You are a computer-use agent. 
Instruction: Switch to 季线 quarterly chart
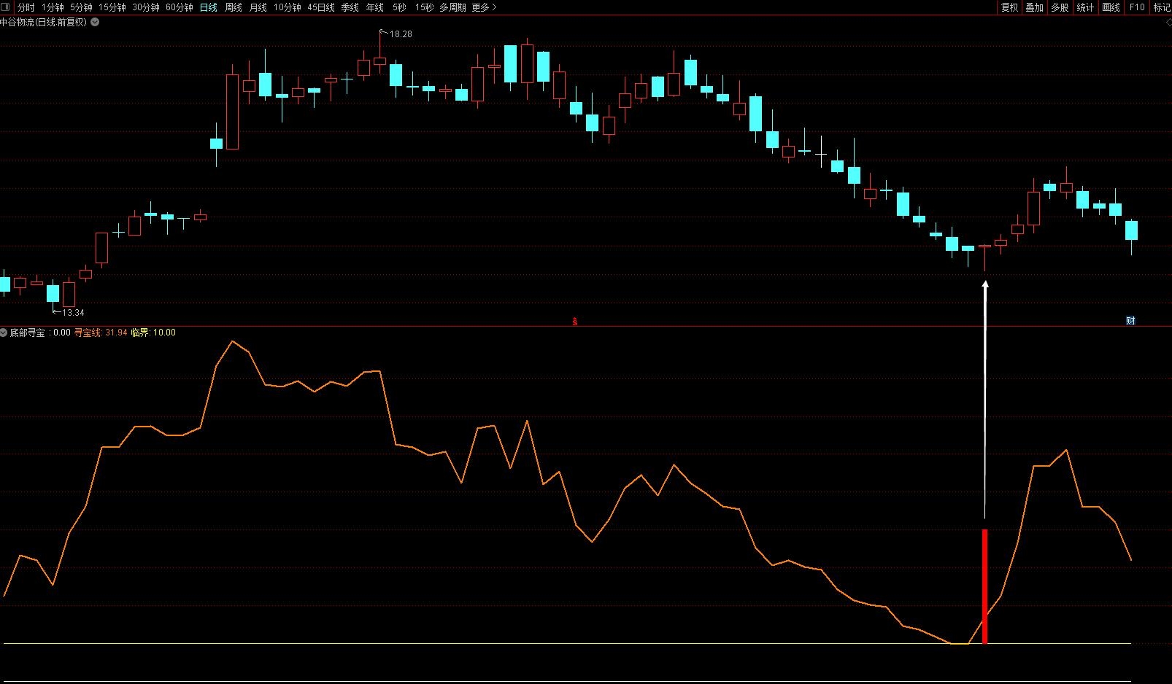tap(350, 7)
